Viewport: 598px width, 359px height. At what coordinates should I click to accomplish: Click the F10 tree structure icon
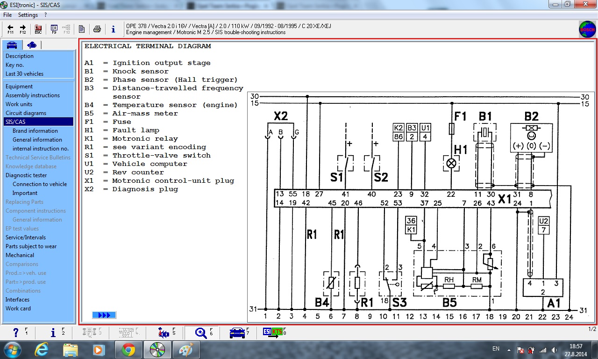point(66,29)
